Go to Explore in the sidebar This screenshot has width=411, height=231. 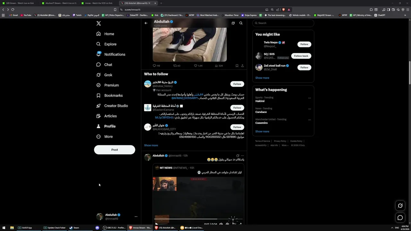[x=106, y=44]
